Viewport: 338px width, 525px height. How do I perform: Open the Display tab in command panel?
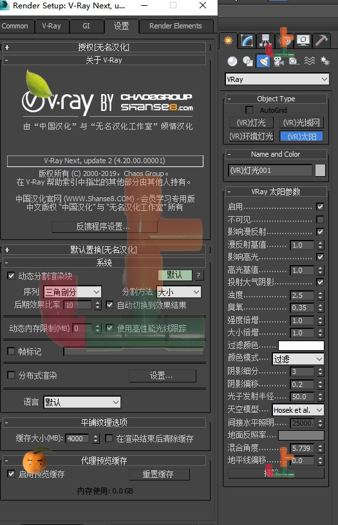click(x=303, y=41)
